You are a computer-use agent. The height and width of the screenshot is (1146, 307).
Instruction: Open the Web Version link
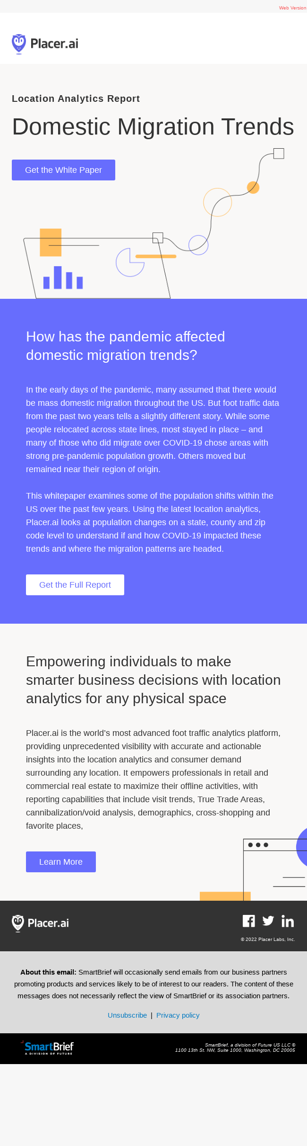tap(292, 8)
